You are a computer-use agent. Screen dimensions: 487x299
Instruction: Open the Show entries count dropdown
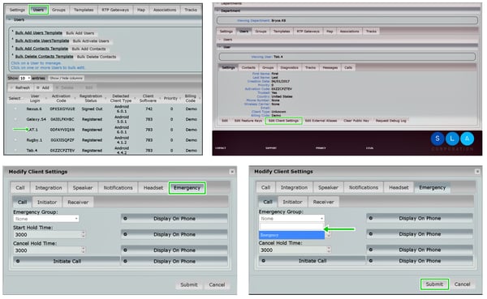(25, 78)
